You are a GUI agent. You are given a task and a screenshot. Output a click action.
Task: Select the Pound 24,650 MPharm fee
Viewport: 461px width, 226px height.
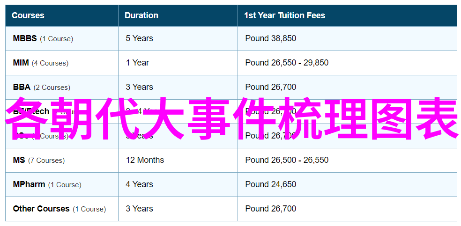(x=270, y=184)
